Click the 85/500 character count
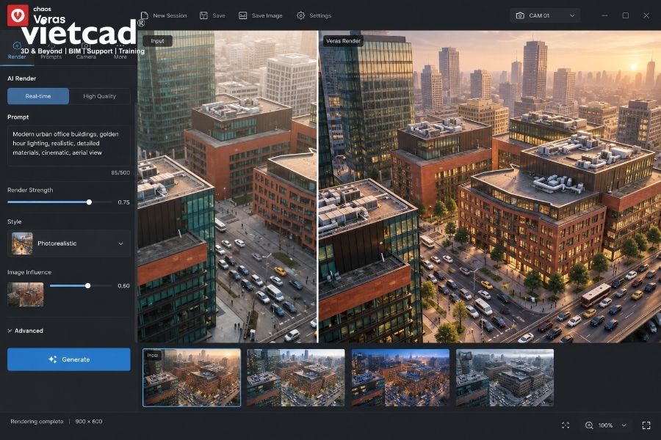Image resolution: width=661 pixels, height=440 pixels. click(x=120, y=172)
